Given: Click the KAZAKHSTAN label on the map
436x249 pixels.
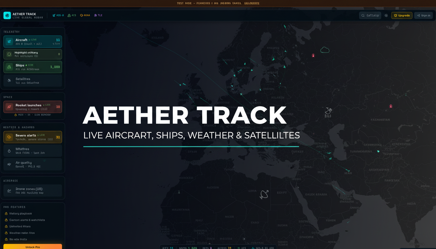Looking at the screenshot, I should pos(380,120).
